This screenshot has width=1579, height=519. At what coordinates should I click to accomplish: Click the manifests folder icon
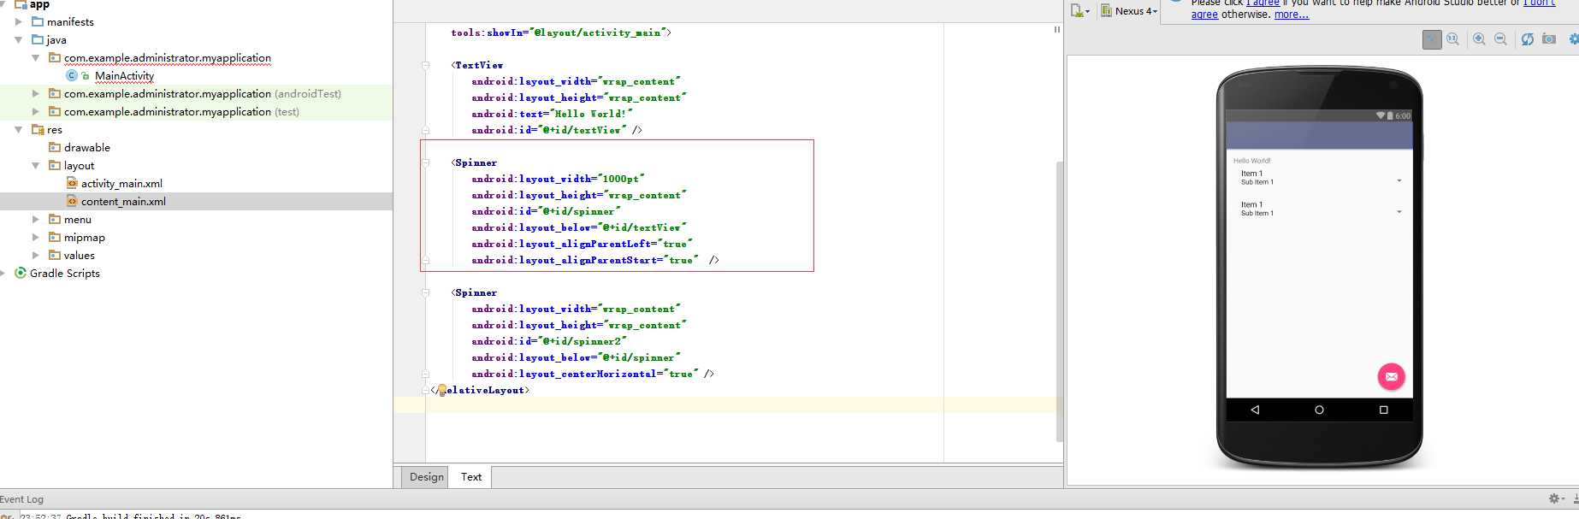38,21
